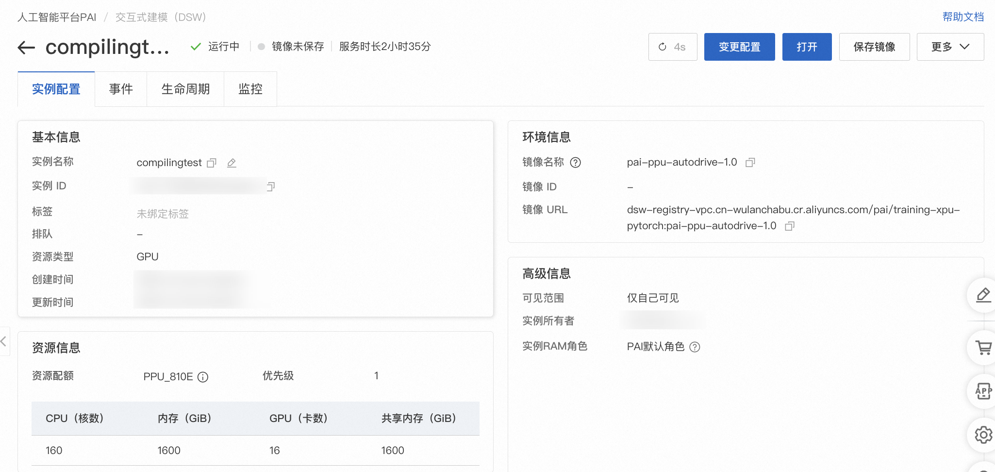Open the 更多 dropdown menu
Image resolution: width=995 pixels, height=472 pixels.
pyautogui.click(x=950, y=47)
